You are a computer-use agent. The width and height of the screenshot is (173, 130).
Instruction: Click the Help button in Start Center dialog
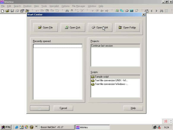click(x=133, y=108)
